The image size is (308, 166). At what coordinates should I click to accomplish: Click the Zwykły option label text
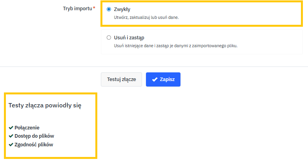click(x=122, y=9)
